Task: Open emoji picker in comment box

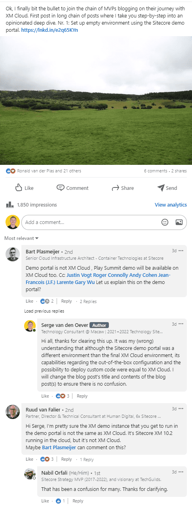Action: [x=165, y=222]
